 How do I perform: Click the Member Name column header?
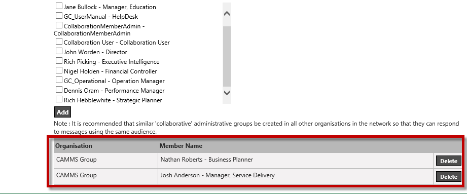pyautogui.click(x=181, y=146)
